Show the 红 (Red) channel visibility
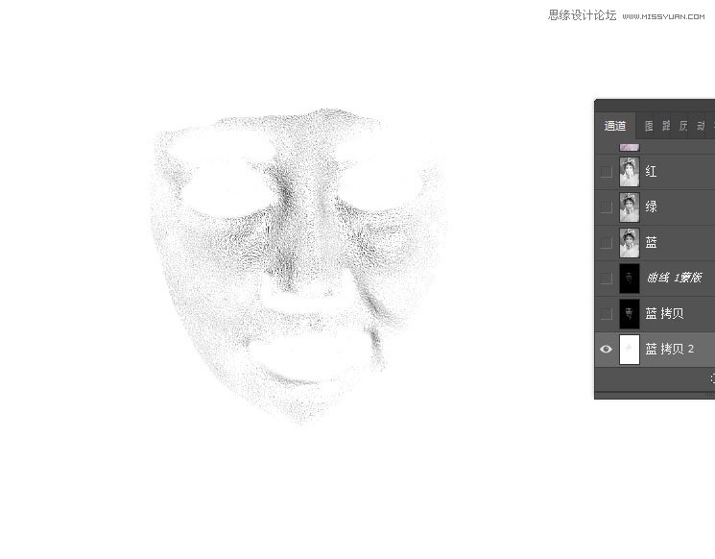The height and width of the screenshot is (559, 715). click(606, 172)
